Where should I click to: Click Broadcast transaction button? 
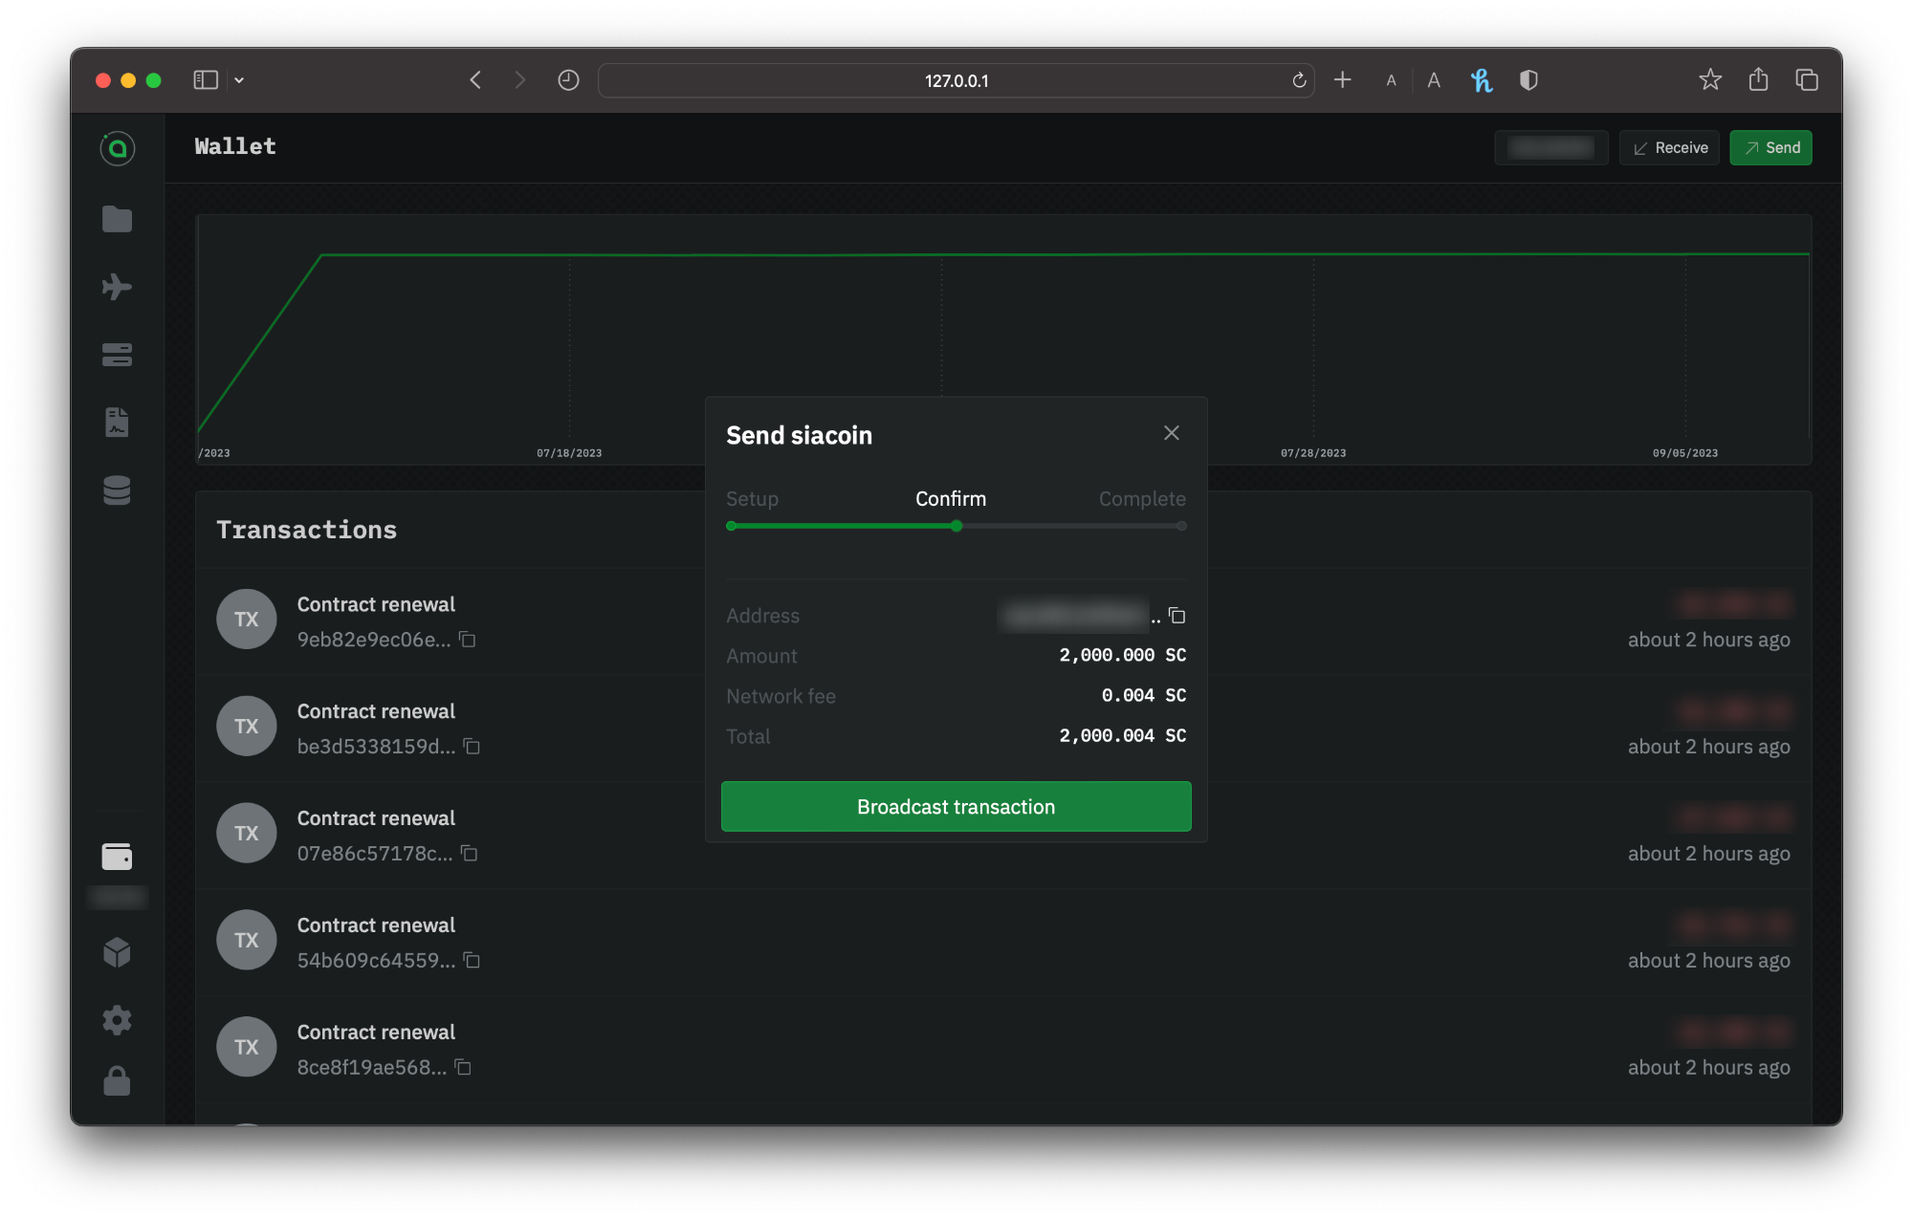pos(956,806)
